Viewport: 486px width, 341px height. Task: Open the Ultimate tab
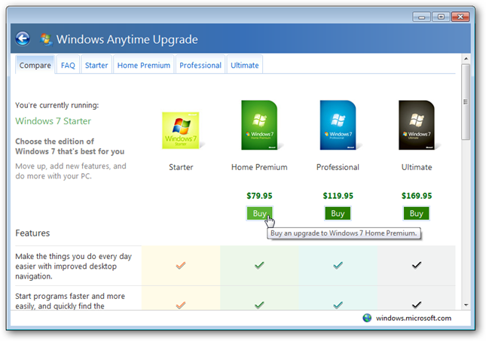point(245,65)
